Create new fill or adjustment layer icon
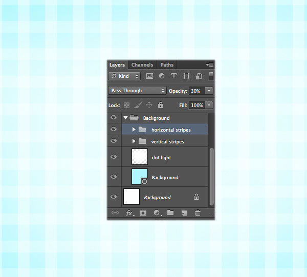 click(158, 213)
